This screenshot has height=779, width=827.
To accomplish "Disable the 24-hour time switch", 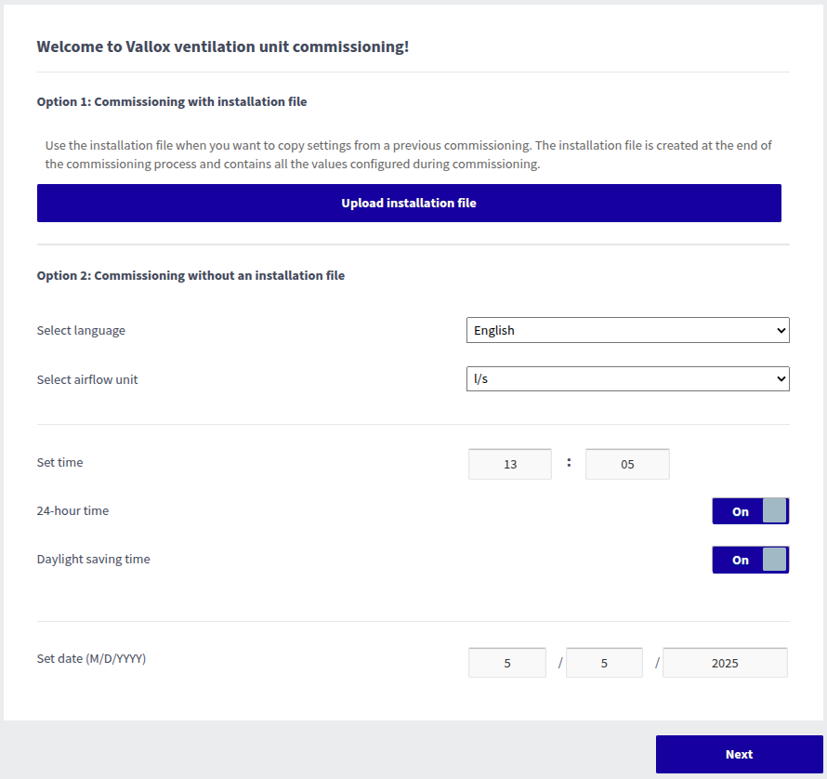I will click(750, 511).
